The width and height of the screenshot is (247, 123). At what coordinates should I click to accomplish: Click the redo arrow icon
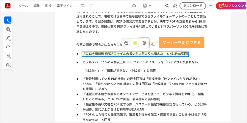click(91, 6)
